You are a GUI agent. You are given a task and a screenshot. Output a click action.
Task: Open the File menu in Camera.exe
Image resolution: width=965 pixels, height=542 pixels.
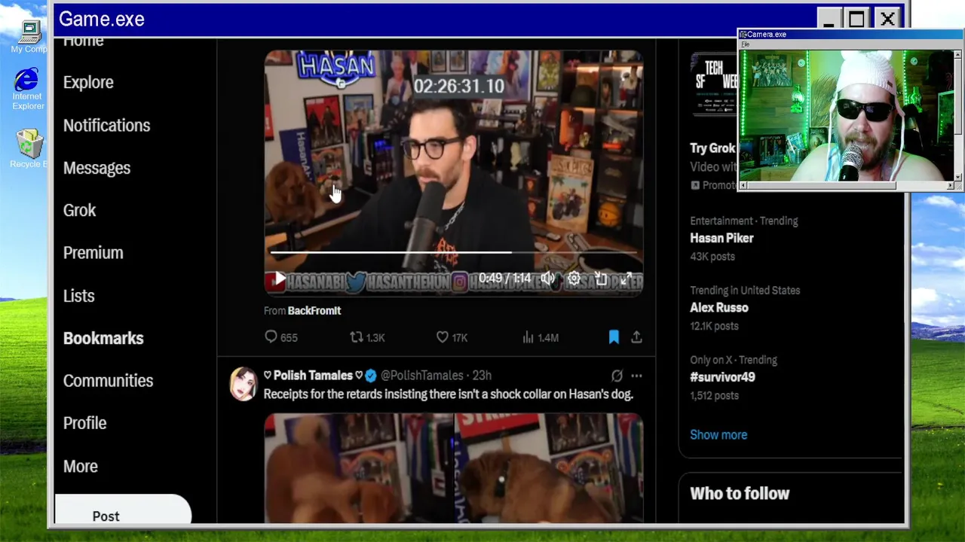coord(745,44)
